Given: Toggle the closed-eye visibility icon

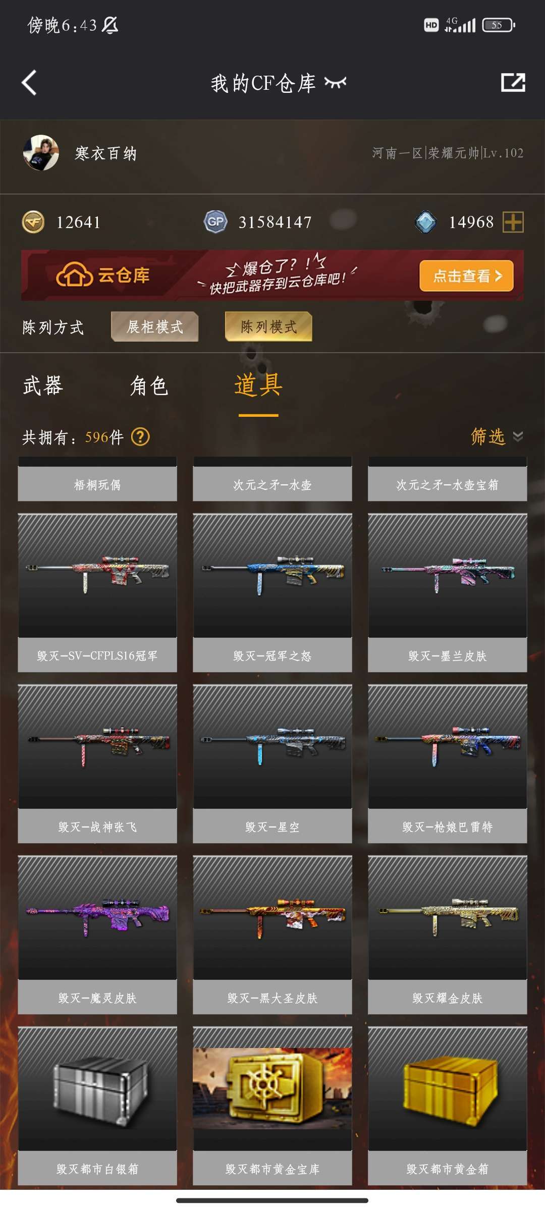Looking at the screenshot, I should pos(336,83).
